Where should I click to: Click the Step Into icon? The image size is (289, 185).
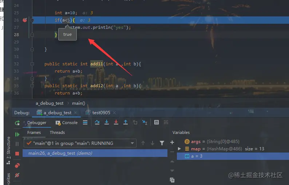pos(107,122)
